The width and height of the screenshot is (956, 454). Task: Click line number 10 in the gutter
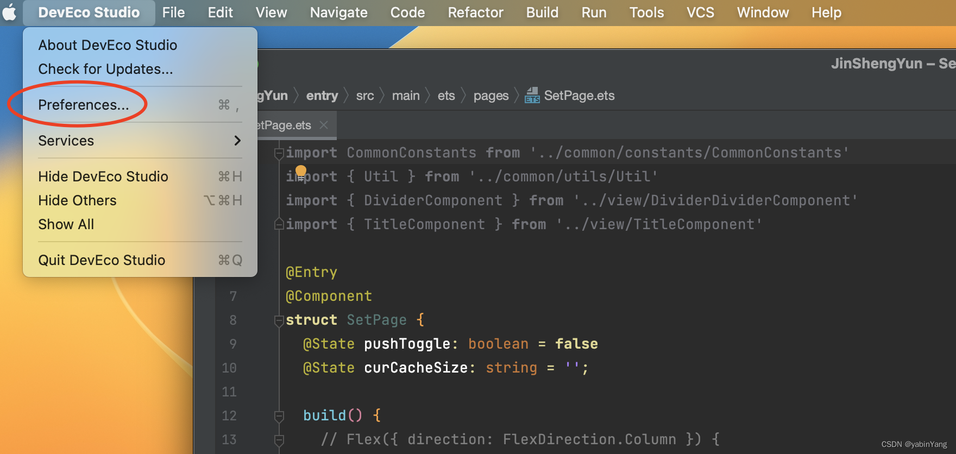coord(229,368)
